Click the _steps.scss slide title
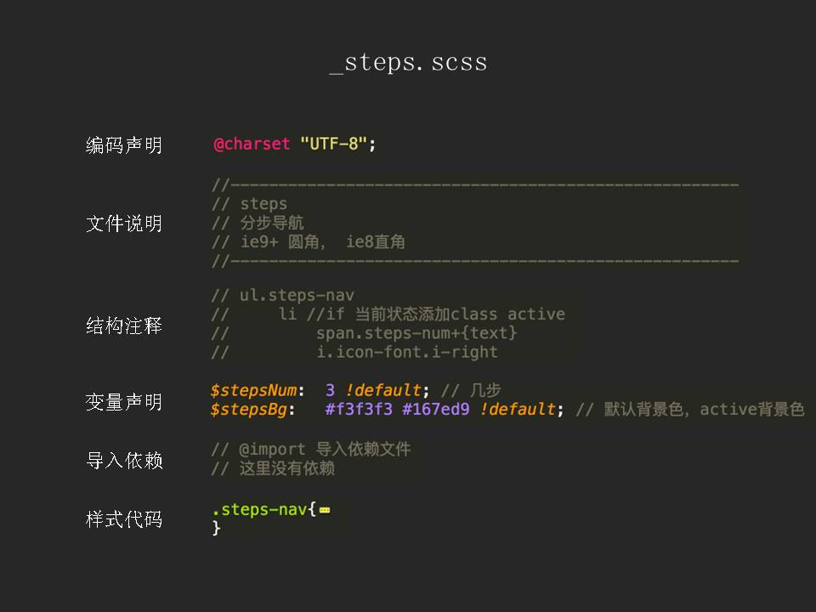Viewport: 816px width, 612px height. (408, 63)
